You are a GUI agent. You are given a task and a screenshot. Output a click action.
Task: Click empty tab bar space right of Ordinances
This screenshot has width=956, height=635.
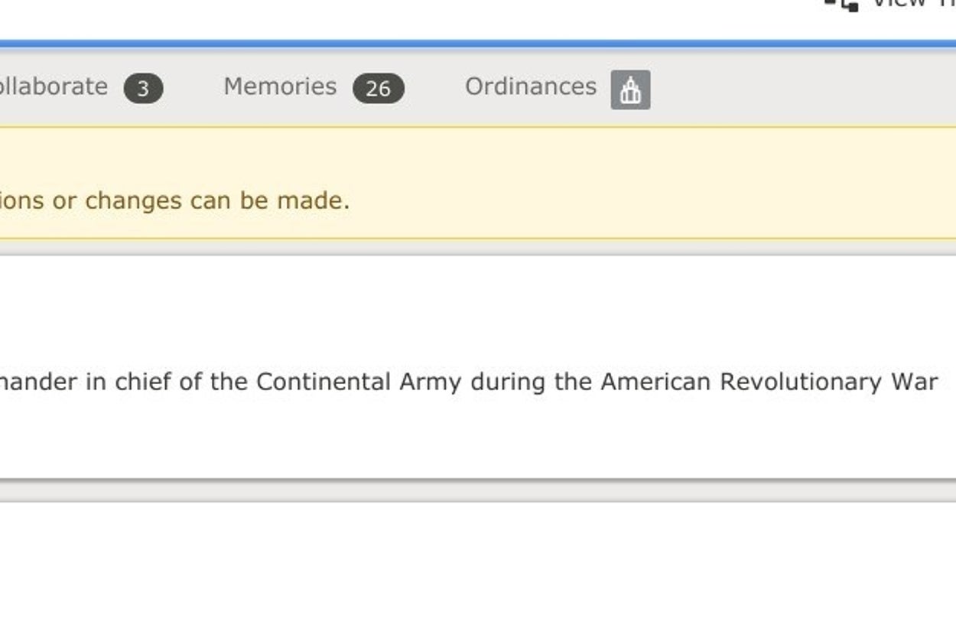coord(803,87)
